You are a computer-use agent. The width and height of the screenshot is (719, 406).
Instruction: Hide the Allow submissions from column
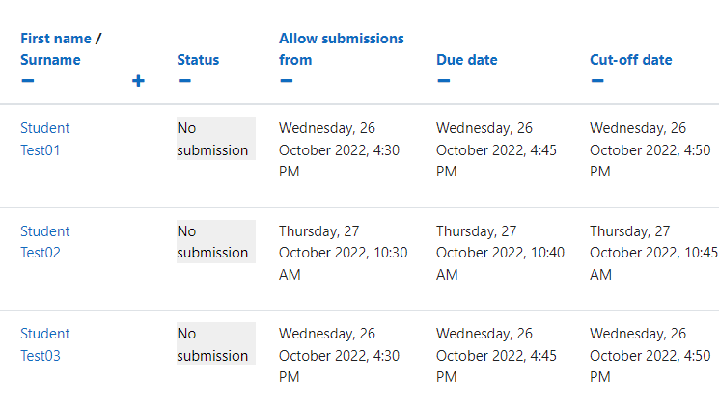286,81
